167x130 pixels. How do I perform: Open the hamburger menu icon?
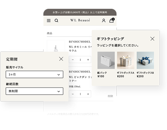pos(49,21)
